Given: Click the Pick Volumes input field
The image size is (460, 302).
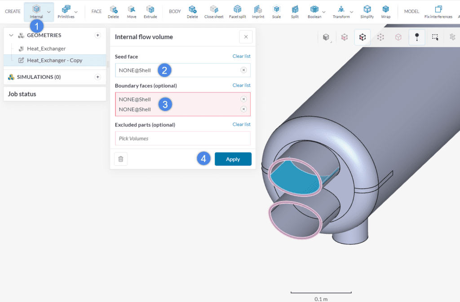Looking at the screenshot, I should click(x=182, y=138).
